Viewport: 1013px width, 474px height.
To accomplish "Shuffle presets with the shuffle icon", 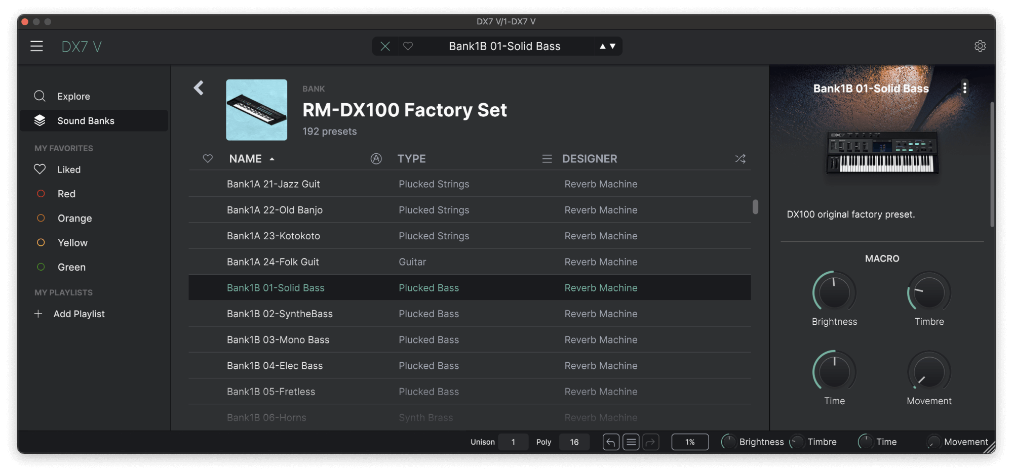I will (740, 158).
